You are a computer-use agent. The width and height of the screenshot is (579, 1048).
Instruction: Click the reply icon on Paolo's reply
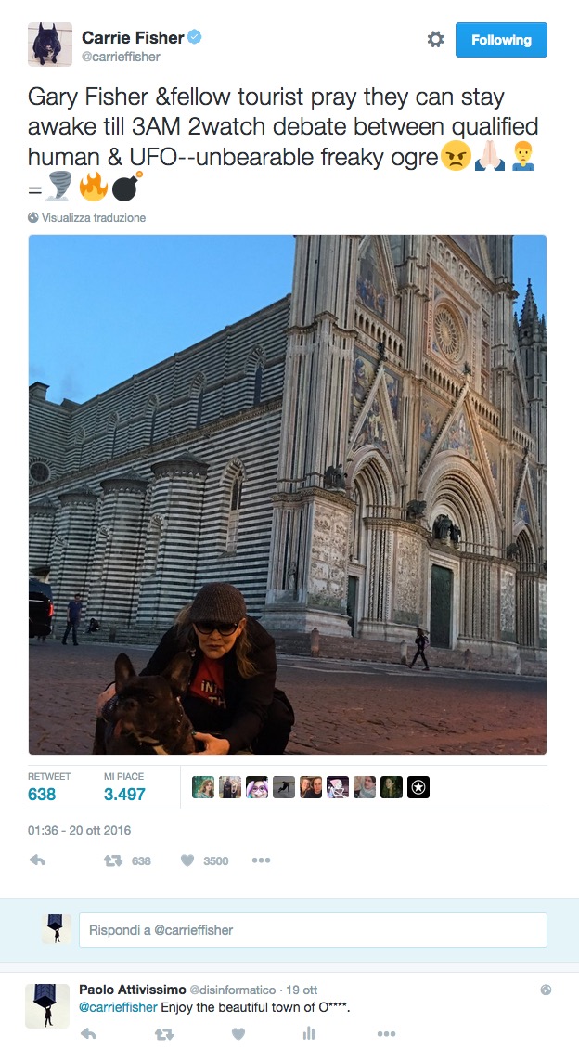[87, 1034]
